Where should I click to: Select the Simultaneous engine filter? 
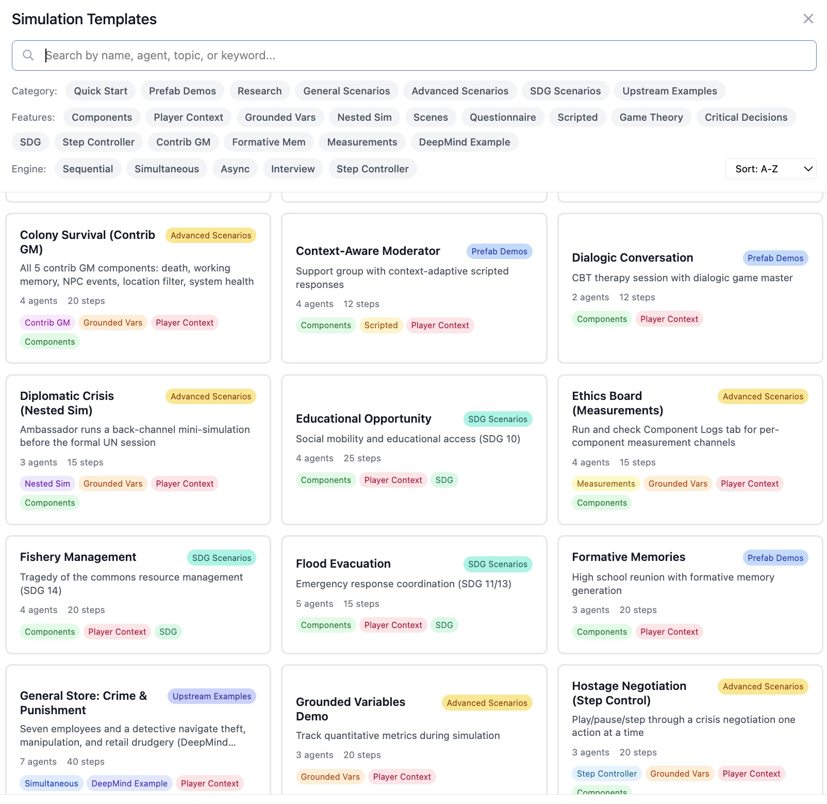pos(167,169)
